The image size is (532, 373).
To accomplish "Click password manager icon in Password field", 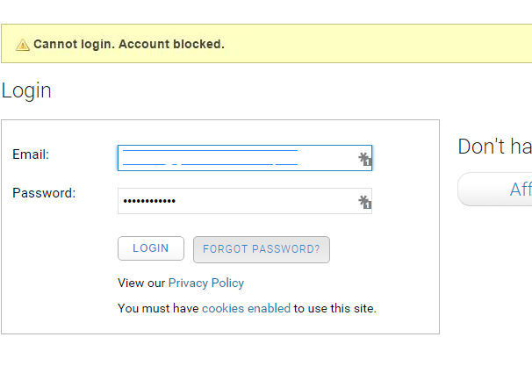I will [364, 203].
